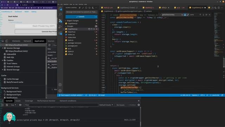Screen dimensions: 225x127
Task: Click the Dash Private Key (WIF) field
Action: (36, 26)
